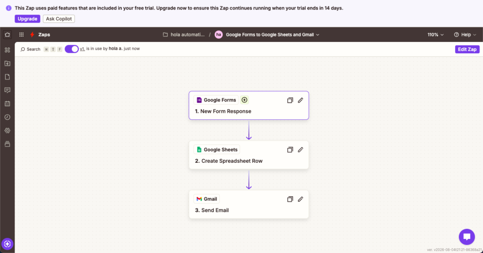Click the Ask Copilot button
This screenshot has width=483, height=253.
coord(59,19)
